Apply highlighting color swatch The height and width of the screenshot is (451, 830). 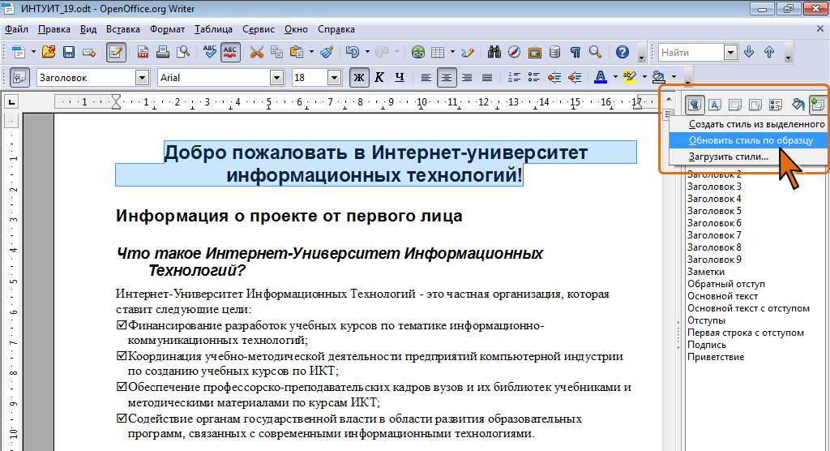[x=629, y=78]
